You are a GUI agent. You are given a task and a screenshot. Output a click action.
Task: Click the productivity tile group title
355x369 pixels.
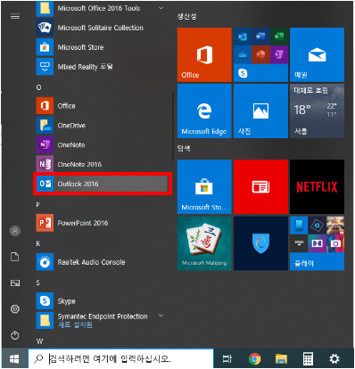[186, 16]
